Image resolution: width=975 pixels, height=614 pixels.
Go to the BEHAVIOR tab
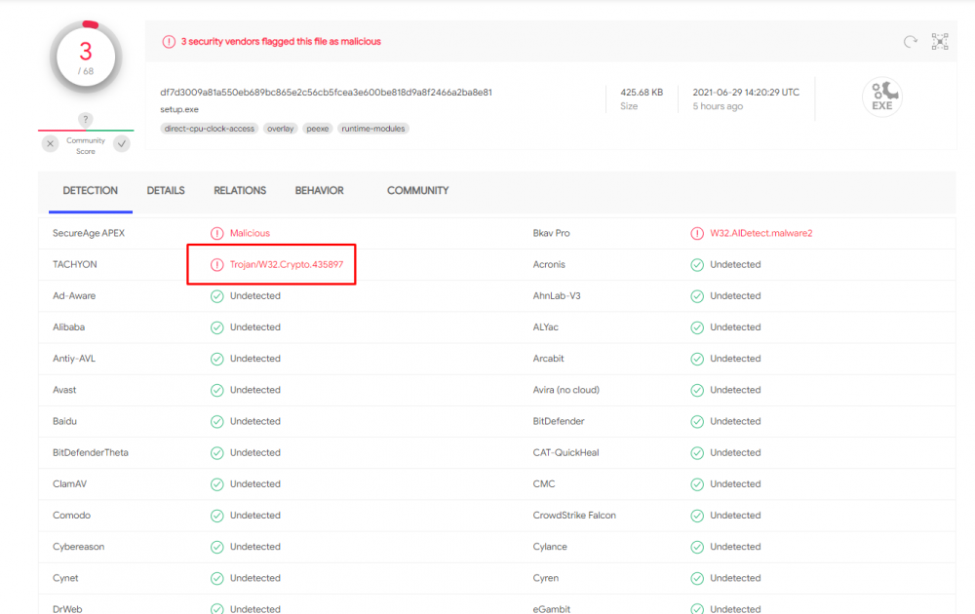click(x=319, y=191)
